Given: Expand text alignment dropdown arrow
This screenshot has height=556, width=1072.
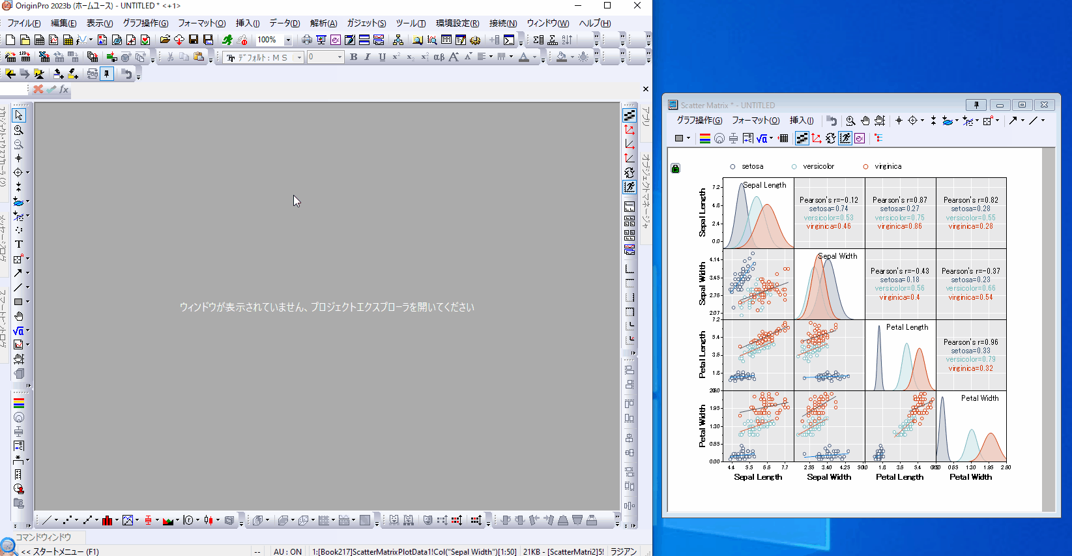Looking at the screenshot, I should [491, 57].
